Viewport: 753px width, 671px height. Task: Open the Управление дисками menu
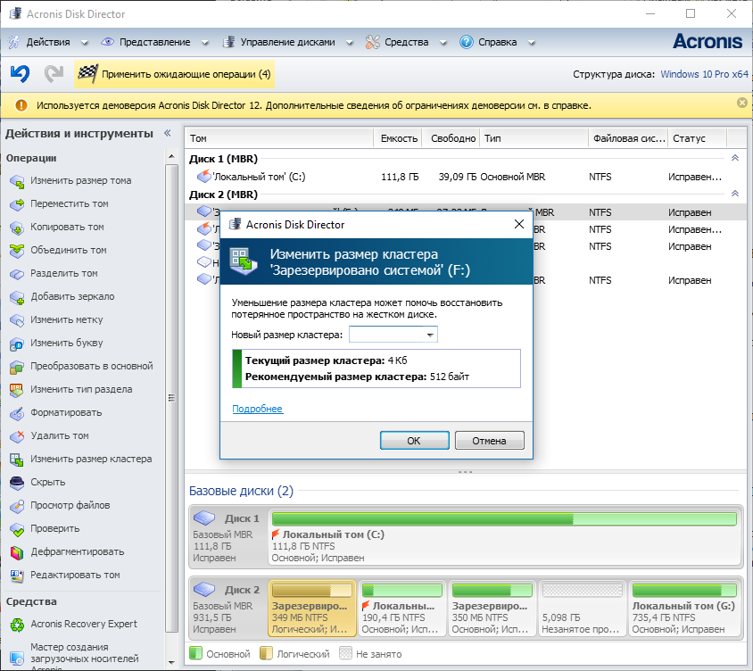click(x=287, y=42)
